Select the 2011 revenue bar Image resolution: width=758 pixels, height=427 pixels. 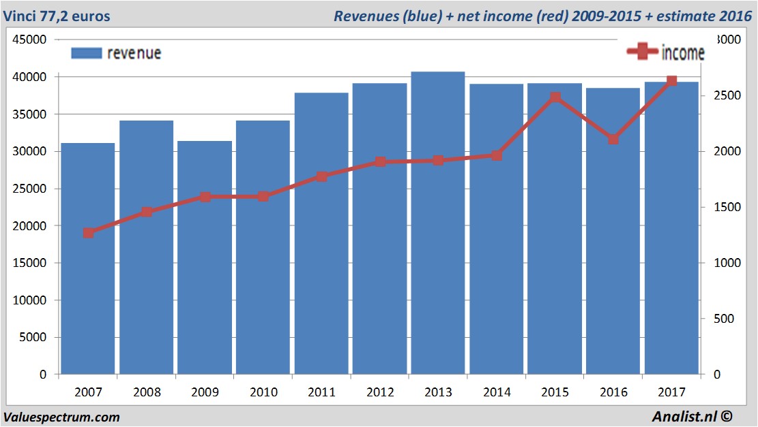[321, 234]
